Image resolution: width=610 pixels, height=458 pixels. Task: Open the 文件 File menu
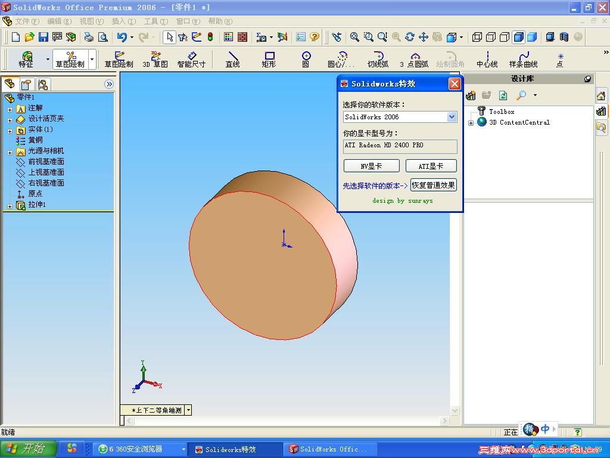(27, 21)
